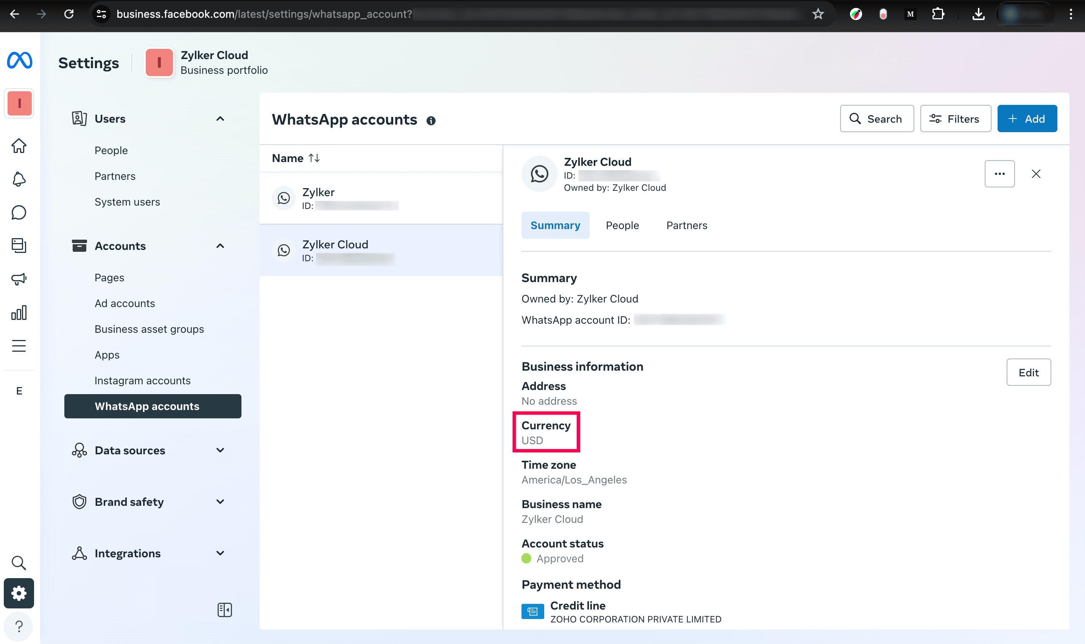1085x644 pixels.
Task: Click the Add button for WhatsApp accounts
Action: pos(1026,118)
